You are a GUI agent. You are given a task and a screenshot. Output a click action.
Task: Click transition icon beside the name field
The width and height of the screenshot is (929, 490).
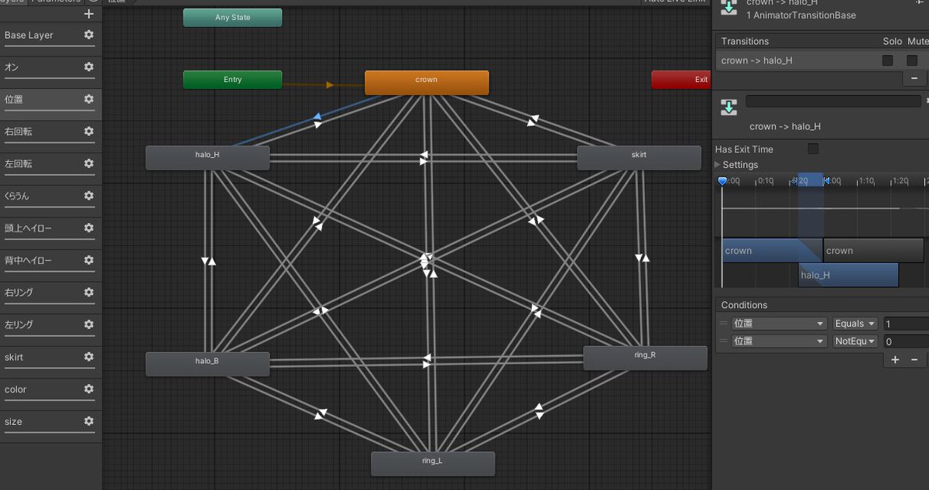tap(728, 107)
